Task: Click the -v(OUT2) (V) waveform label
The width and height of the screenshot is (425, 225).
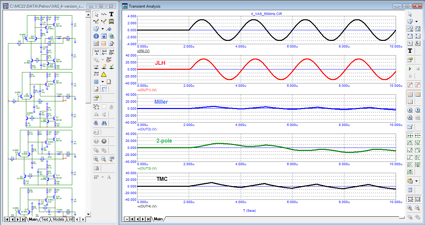Action: pyautogui.click(x=146, y=129)
